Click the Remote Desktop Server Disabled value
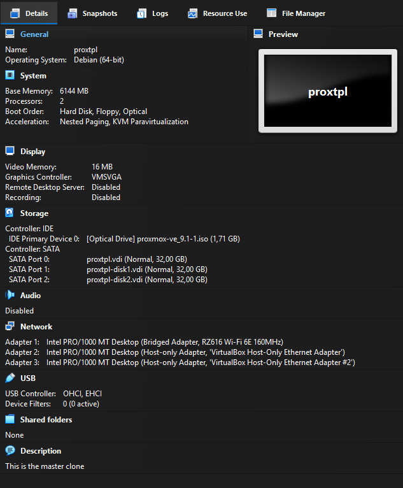 click(x=106, y=187)
